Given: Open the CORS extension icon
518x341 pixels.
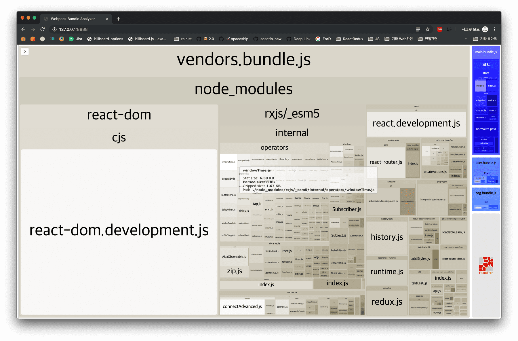Looking at the screenshot, I should (x=439, y=29).
